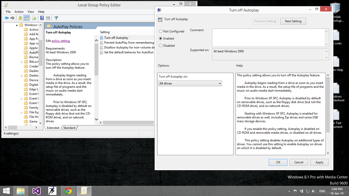Click the Next Setting button

tap(293, 21)
